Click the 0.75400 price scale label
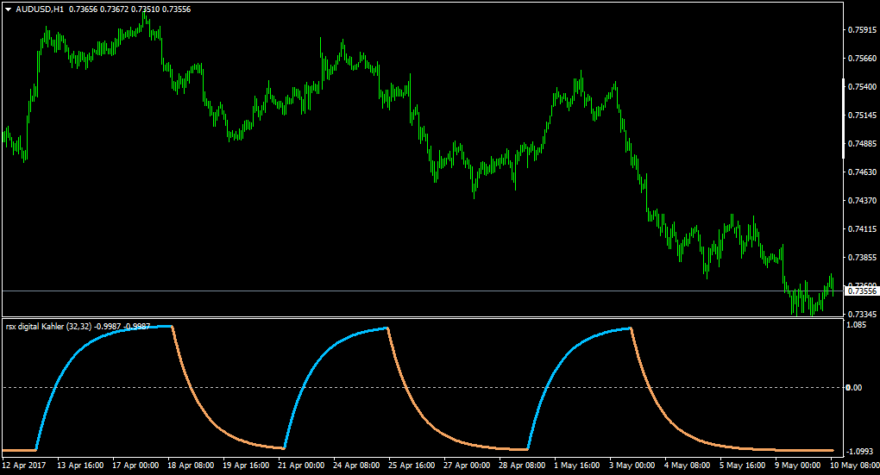Viewport: 880px width, 475px height. coord(862,87)
